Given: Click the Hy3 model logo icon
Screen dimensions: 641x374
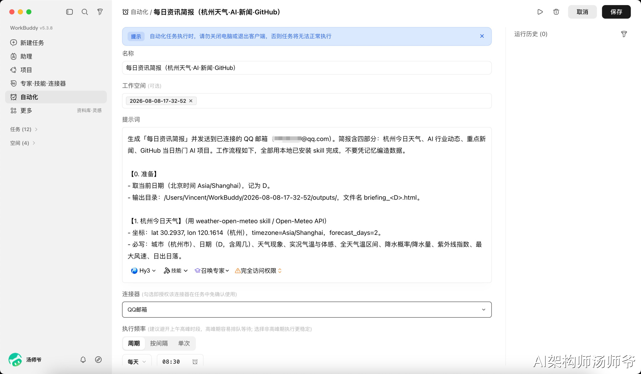Looking at the screenshot, I should point(134,270).
